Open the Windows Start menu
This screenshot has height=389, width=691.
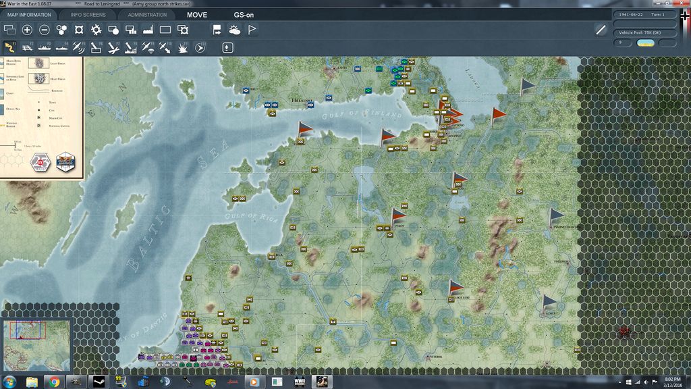coord(9,382)
